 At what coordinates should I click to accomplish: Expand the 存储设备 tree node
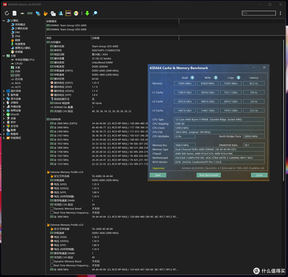point(4,107)
